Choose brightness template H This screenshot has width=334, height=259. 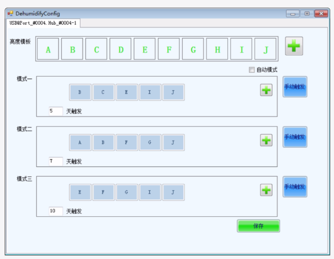point(217,49)
